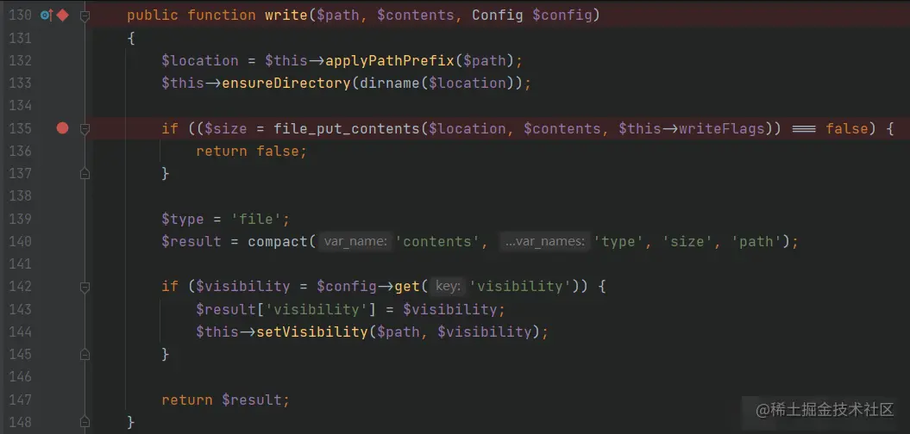Image resolution: width=910 pixels, height=434 pixels.
Task: Click the 'get' method call on line 142
Action: (407, 286)
